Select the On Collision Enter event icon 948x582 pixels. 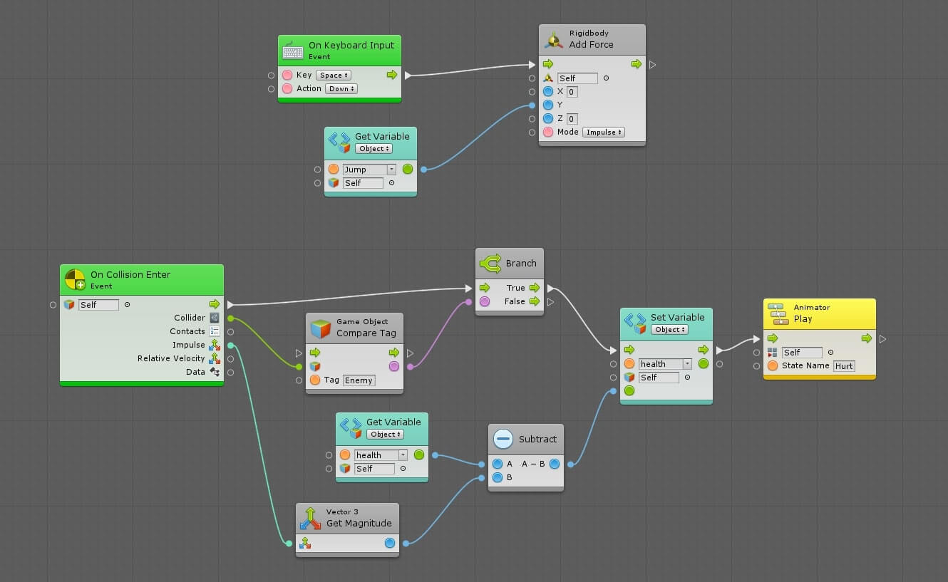75,280
